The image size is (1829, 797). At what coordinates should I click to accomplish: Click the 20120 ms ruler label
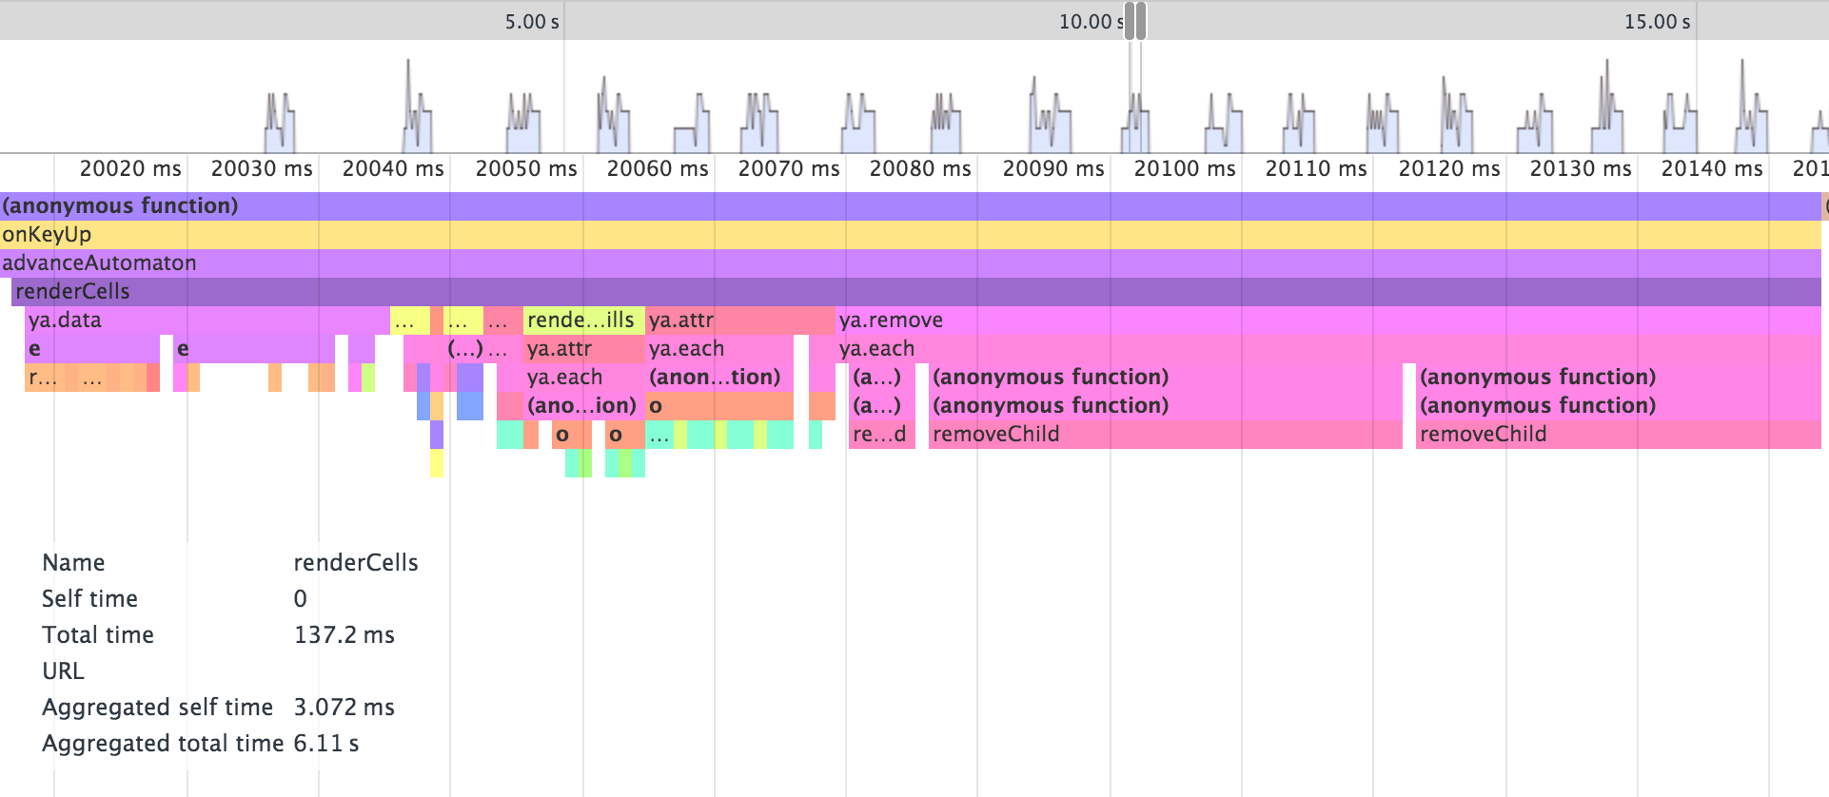click(x=1449, y=169)
